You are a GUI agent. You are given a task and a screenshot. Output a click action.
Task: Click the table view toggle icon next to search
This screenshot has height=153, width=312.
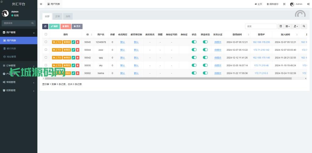[281, 26]
